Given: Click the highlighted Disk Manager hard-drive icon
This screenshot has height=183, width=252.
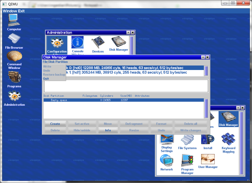Looking at the screenshot, I should [x=228, y=119].
